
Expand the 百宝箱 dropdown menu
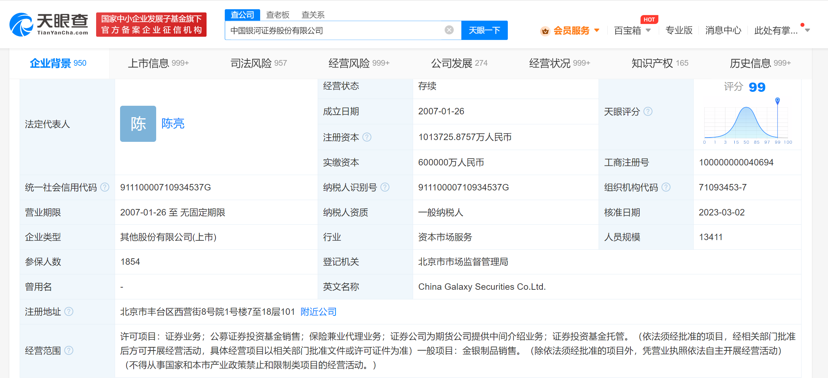tap(648, 30)
